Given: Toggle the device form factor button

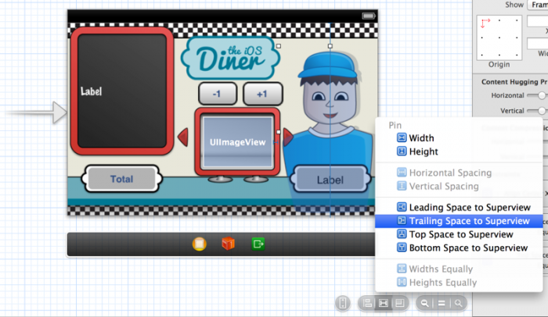Looking at the screenshot, I should [x=343, y=303].
